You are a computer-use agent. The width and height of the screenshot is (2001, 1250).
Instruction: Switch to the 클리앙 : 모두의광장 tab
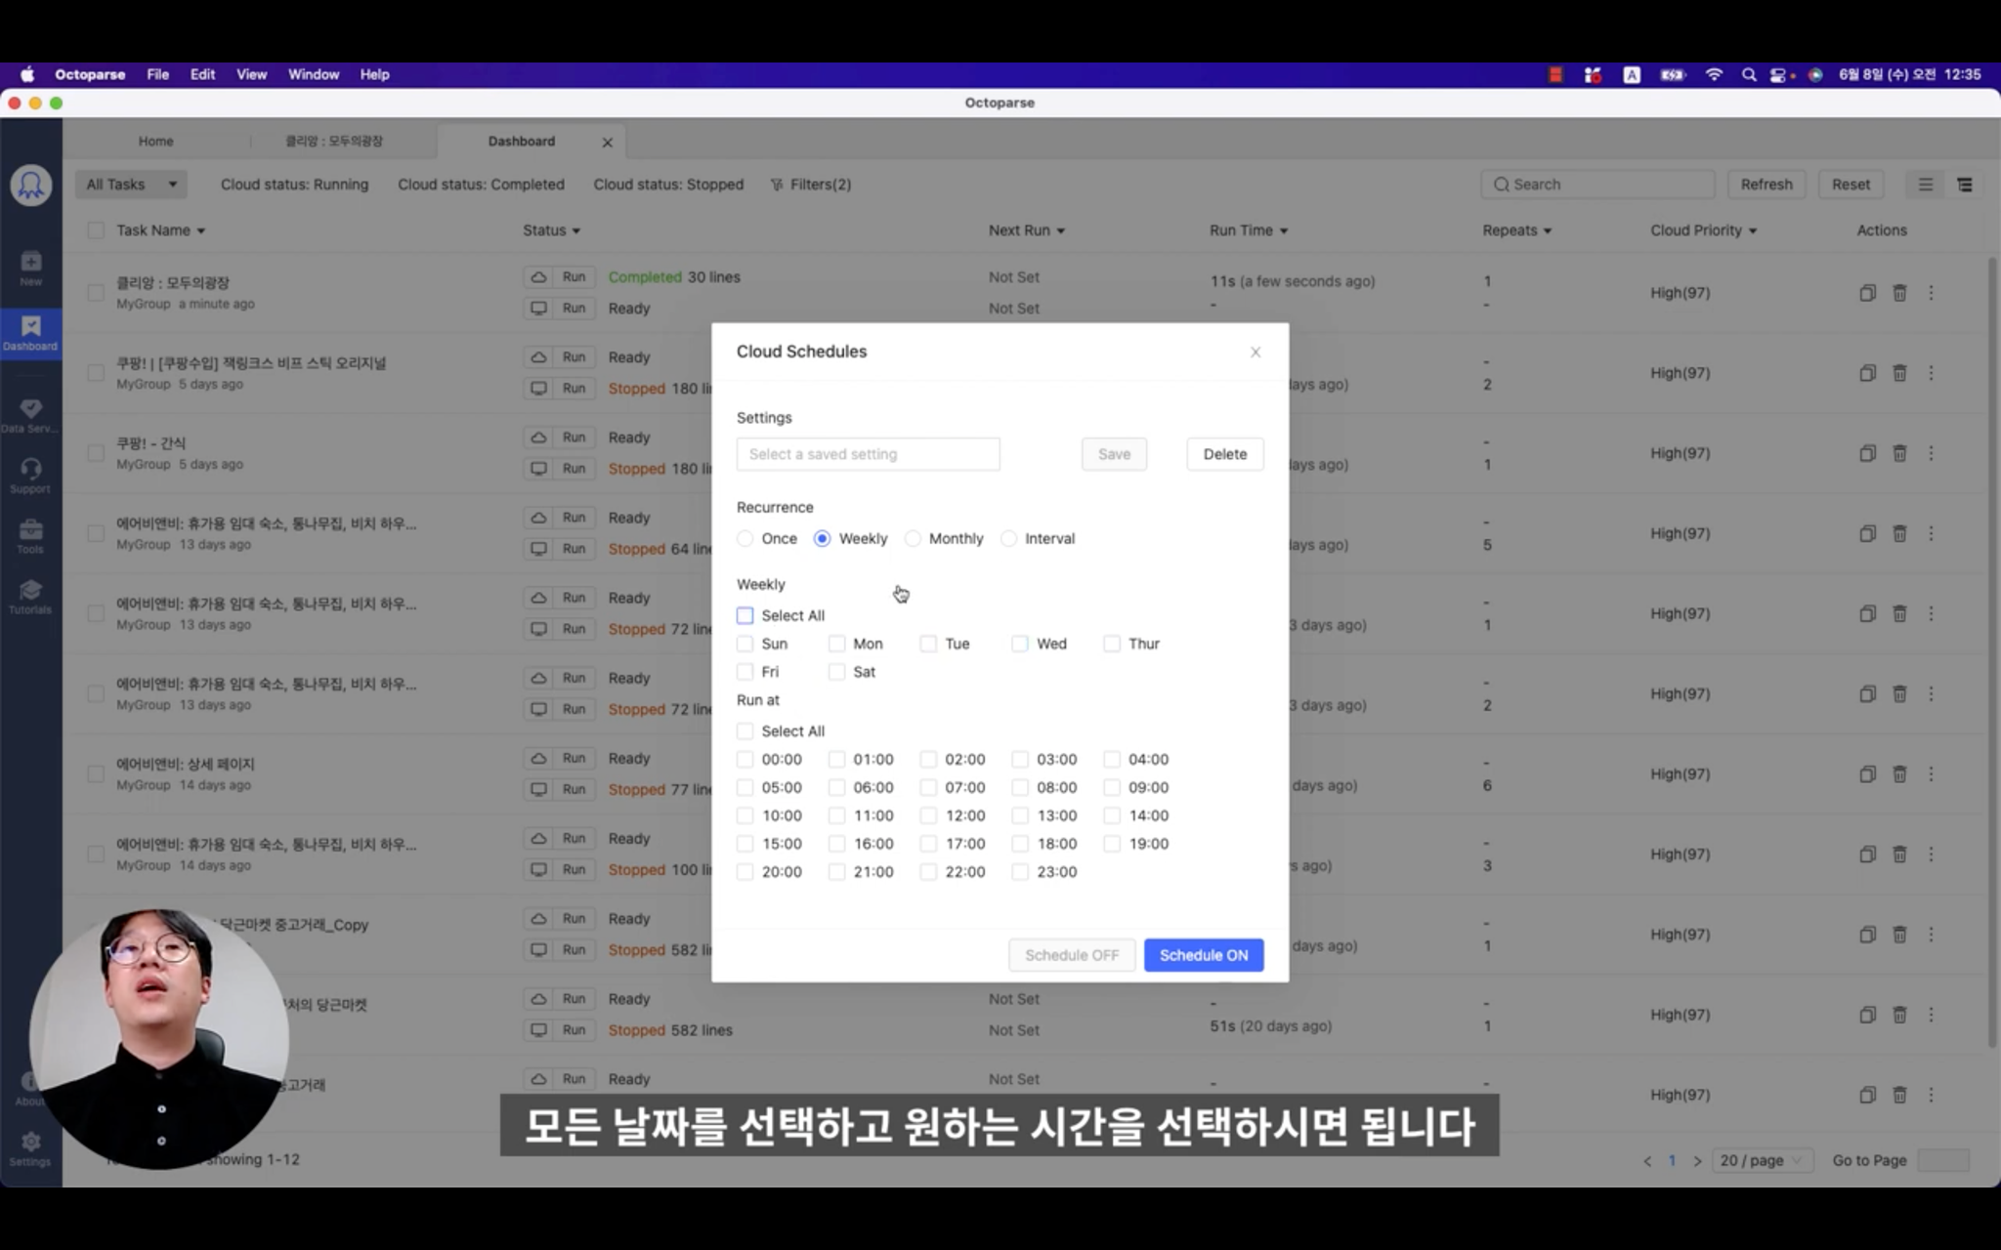(334, 142)
